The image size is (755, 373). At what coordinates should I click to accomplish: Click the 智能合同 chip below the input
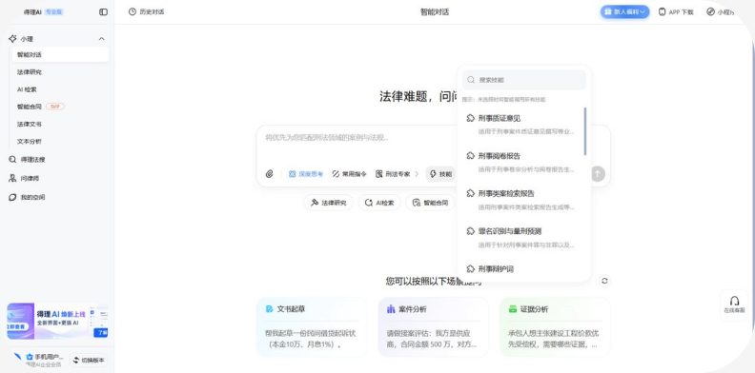coord(430,203)
